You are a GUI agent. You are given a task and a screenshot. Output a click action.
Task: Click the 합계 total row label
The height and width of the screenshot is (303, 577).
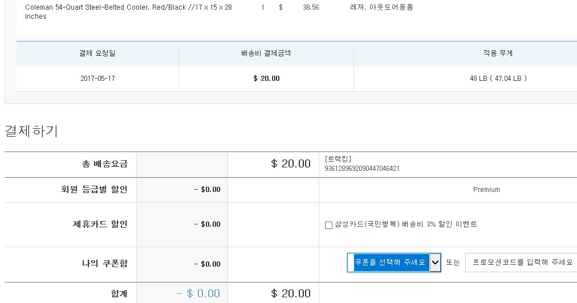click(x=119, y=293)
